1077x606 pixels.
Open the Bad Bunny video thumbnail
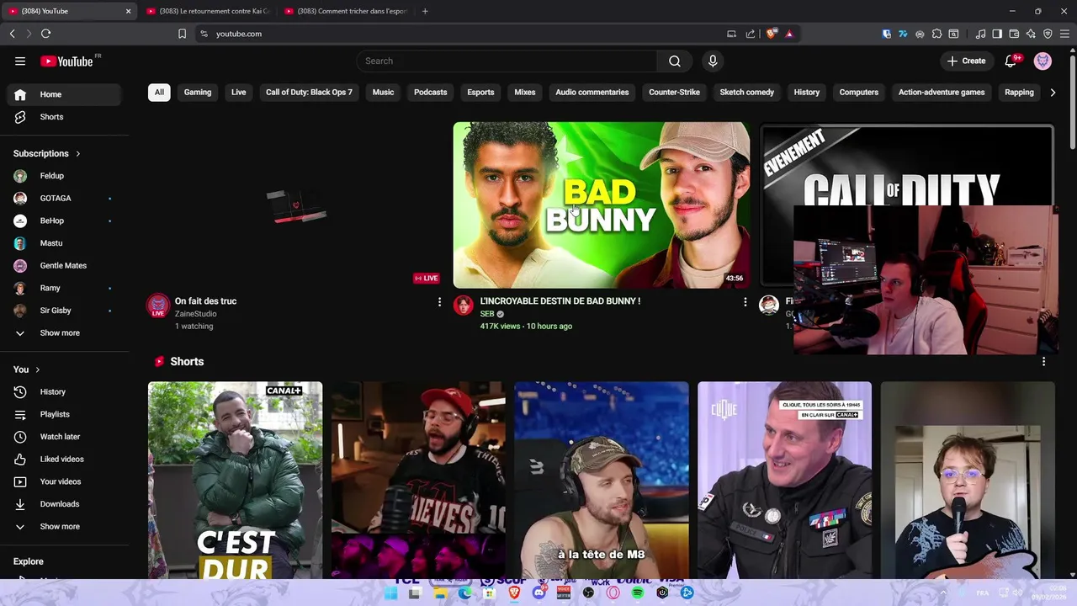click(602, 205)
